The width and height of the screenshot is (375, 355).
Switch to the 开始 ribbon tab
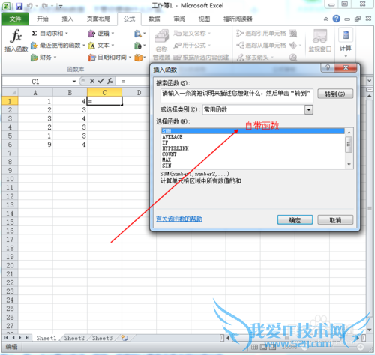(x=43, y=19)
